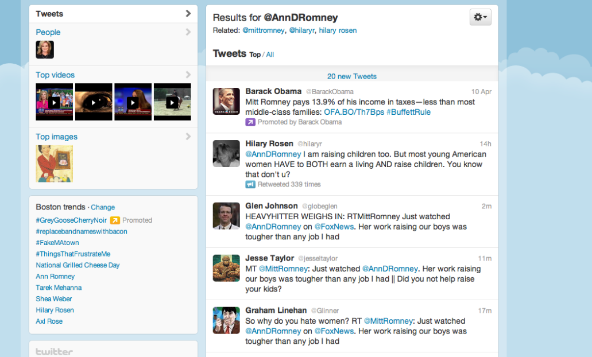Open the National Grilled Cheese Day trend

(x=78, y=265)
